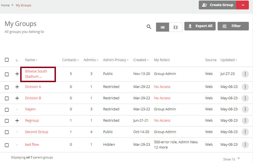Screen dimensions: 253x164
Task: Click Group Admin role for Najam
Action: 165,109
